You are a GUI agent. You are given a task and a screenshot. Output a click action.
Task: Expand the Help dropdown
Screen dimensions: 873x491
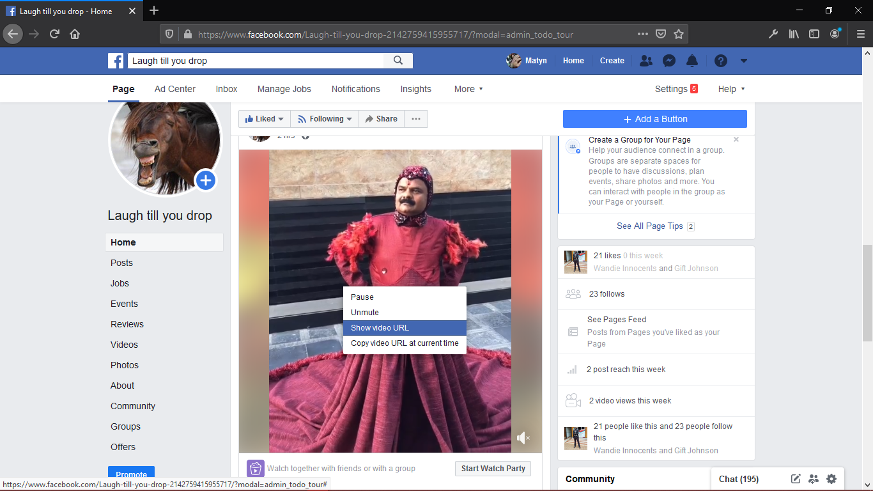pyautogui.click(x=732, y=89)
